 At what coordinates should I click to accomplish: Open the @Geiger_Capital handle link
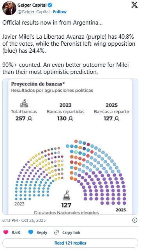pyautogui.click(x=33, y=12)
